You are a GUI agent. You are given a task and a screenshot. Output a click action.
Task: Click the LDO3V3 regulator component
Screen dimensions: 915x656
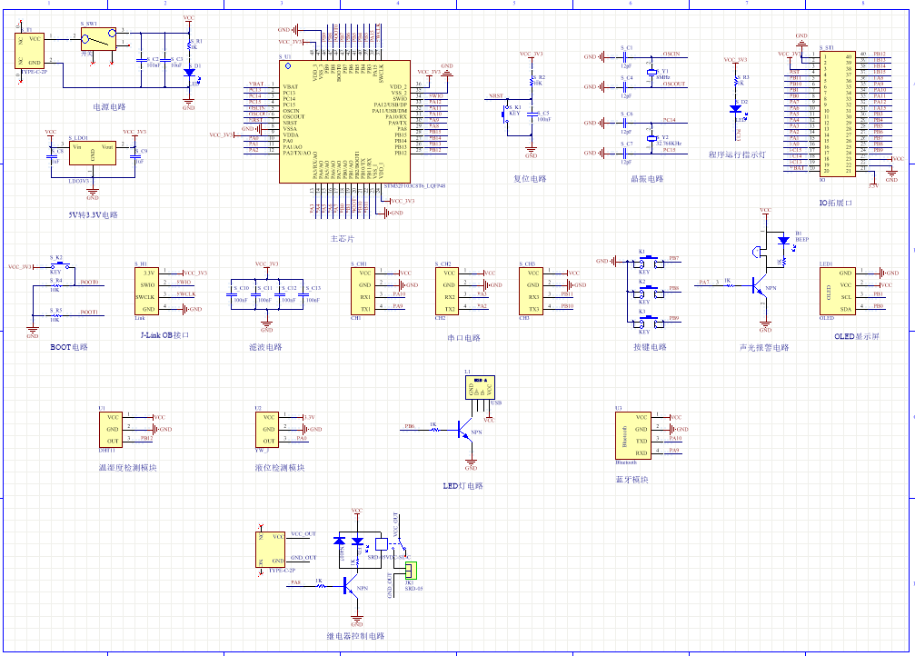tap(93, 152)
